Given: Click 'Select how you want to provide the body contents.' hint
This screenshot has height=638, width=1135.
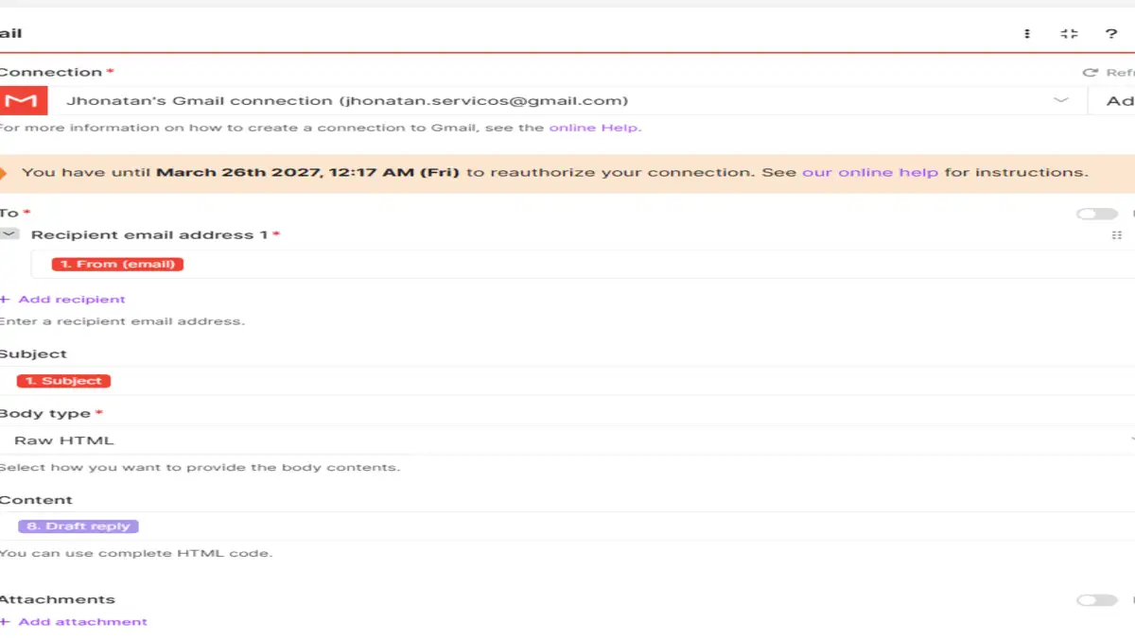Looking at the screenshot, I should pos(200,468).
